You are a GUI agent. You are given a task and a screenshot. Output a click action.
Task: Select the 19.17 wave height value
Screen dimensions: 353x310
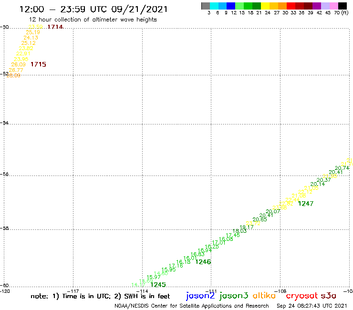[x=247, y=227]
